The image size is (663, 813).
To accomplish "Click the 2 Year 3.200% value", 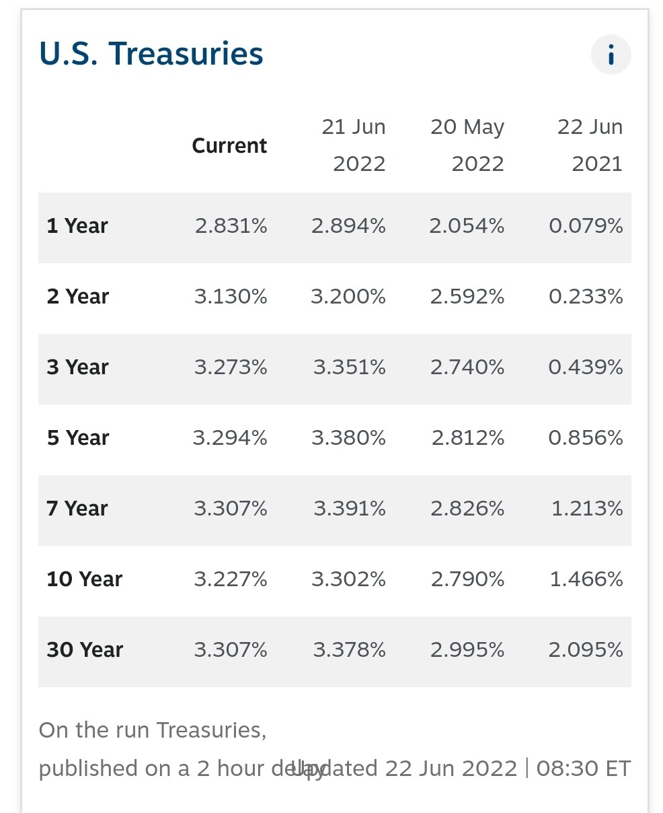I will 348,297.
